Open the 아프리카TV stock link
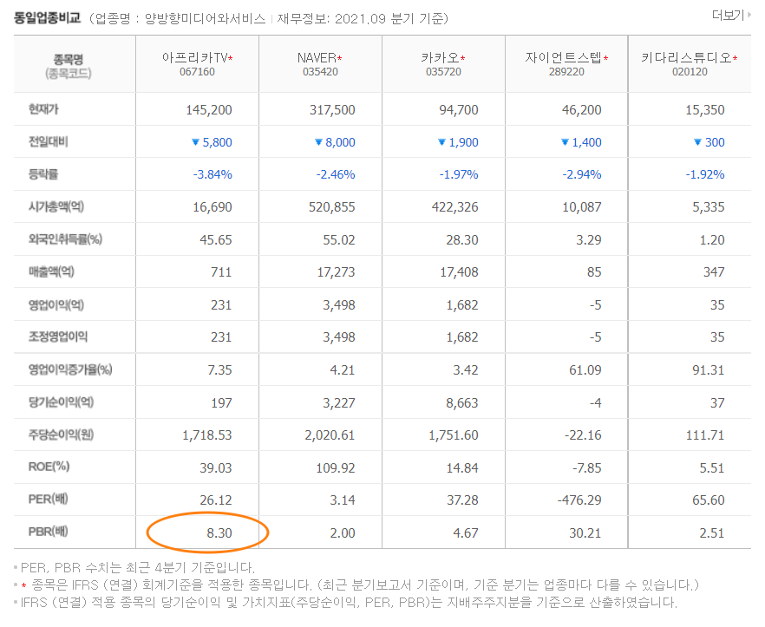Screen dimensions: 765x627 tap(195, 57)
